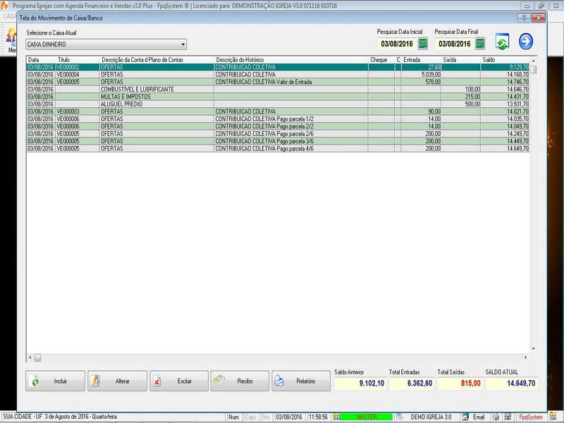Screen dimensions: 564x423
Task: Click the help question mark button in dialog title
Action: 524,18
